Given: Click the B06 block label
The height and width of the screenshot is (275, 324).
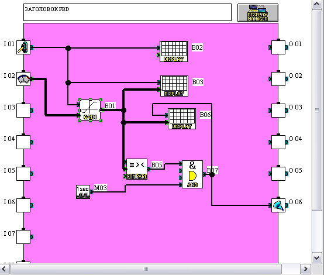Looking at the screenshot, I should pos(205,115).
